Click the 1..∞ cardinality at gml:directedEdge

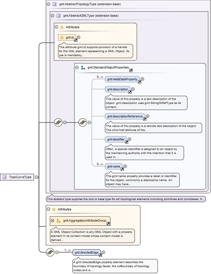[x=68, y=250]
